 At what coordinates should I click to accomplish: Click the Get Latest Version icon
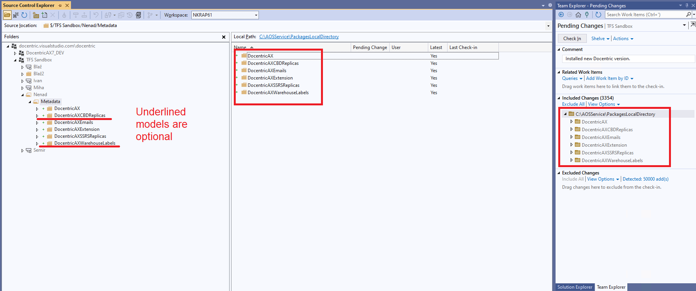[64, 15]
